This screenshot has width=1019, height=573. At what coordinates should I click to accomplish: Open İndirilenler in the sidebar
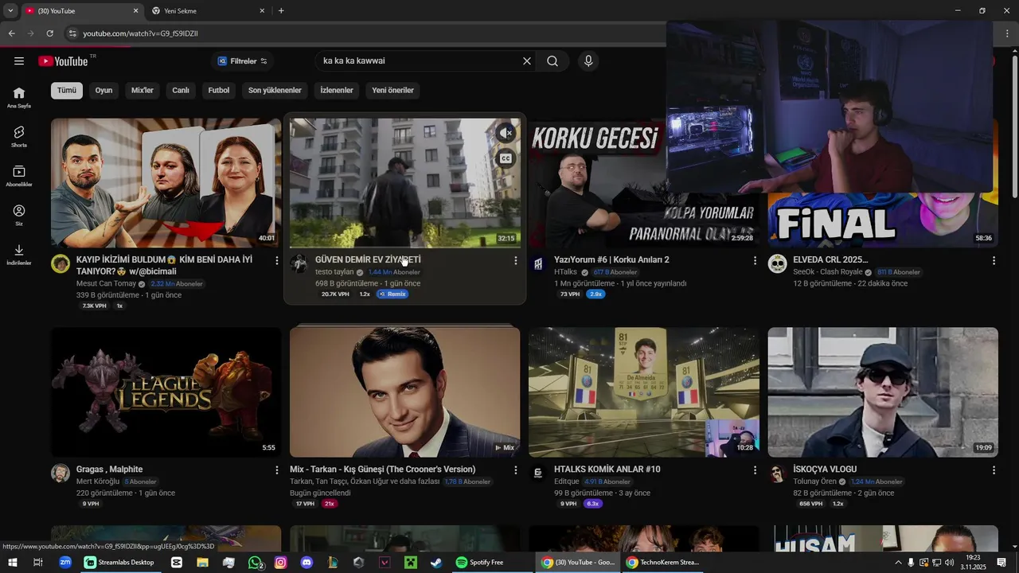coord(19,255)
